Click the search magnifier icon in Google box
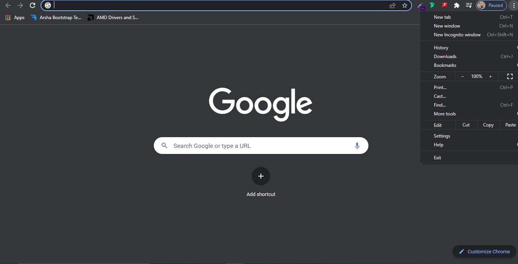This screenshot has width=518, height=264. coord(165,146)
